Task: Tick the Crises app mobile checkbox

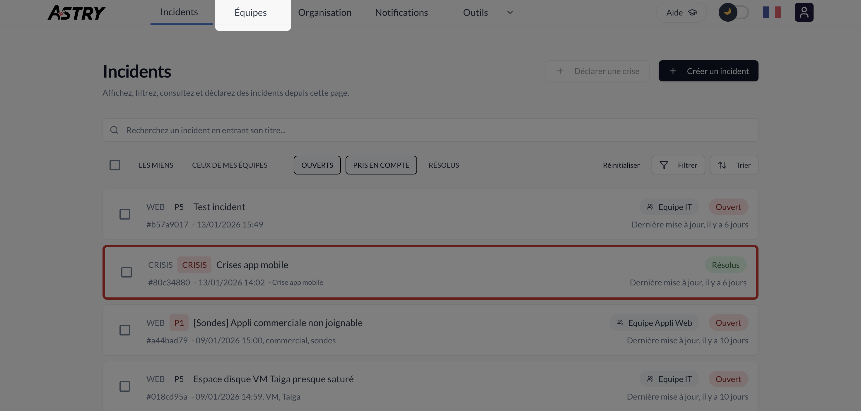Action: coord(126,272)
